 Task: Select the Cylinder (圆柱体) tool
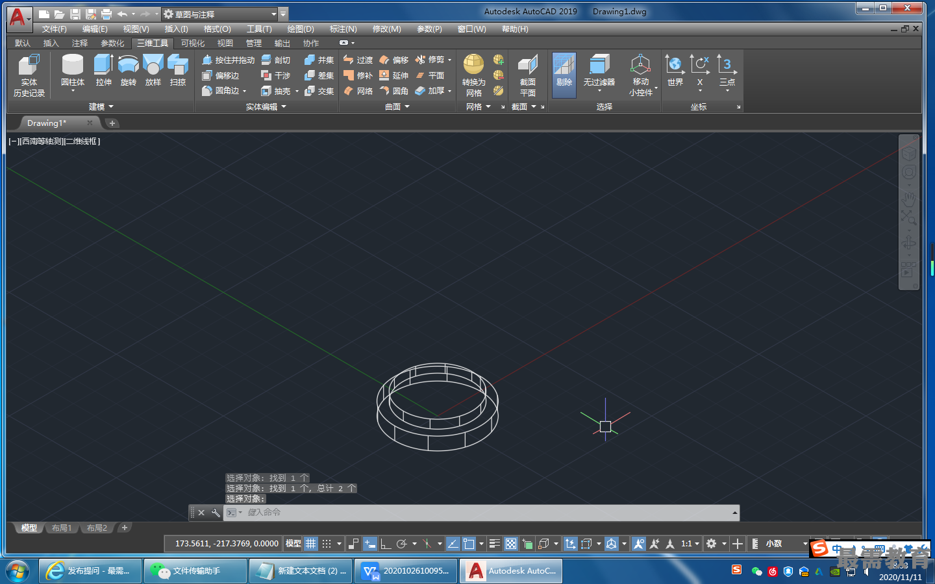pyautogui.click(x=72, y=71)
